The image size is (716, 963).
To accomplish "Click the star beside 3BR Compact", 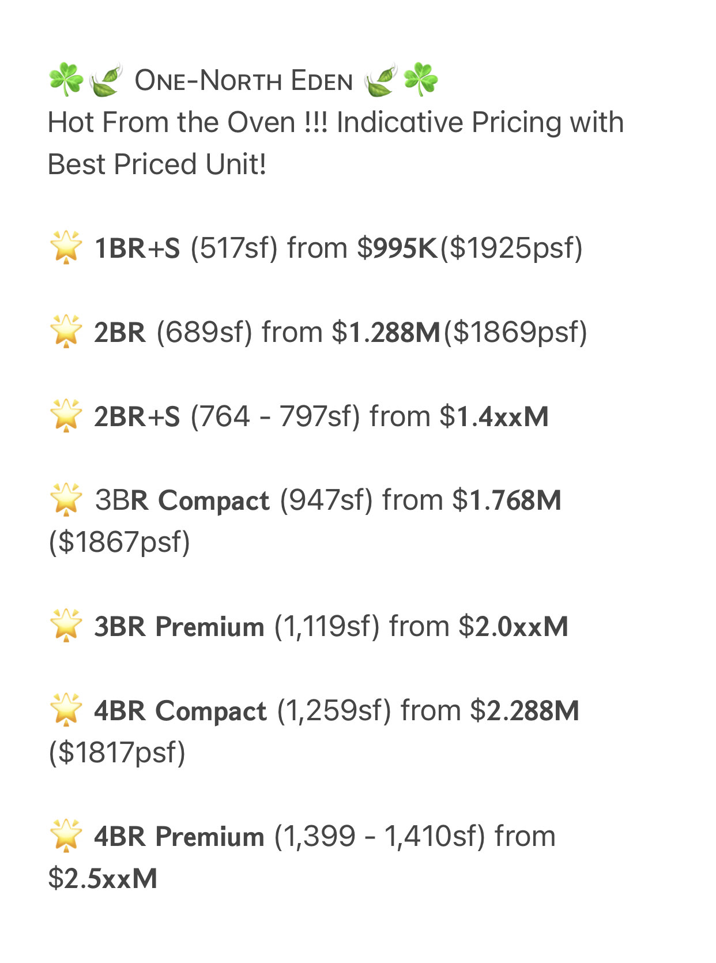I will [66, 500].
